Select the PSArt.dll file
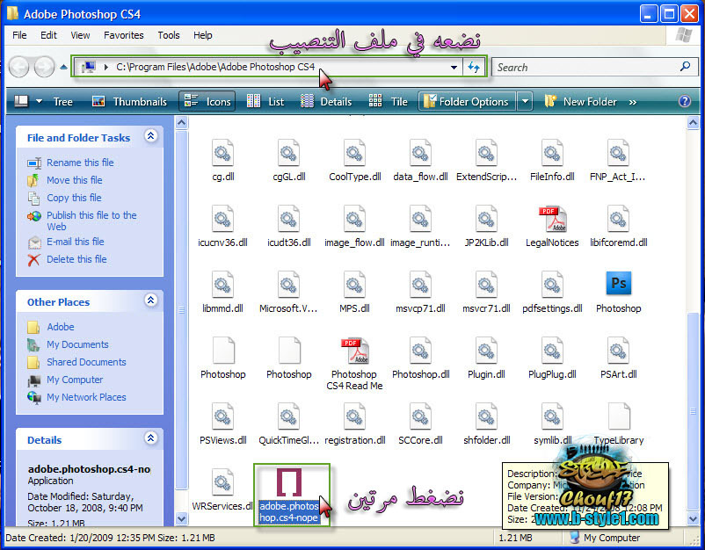This screenshot has height=550, width=705. tap(618, 358)
